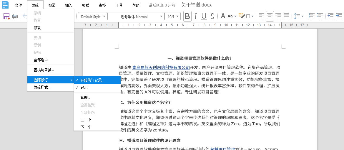Click the font color A icon
Image resolution: width=344 pixels, height=150 pixels.
point(223,16)
